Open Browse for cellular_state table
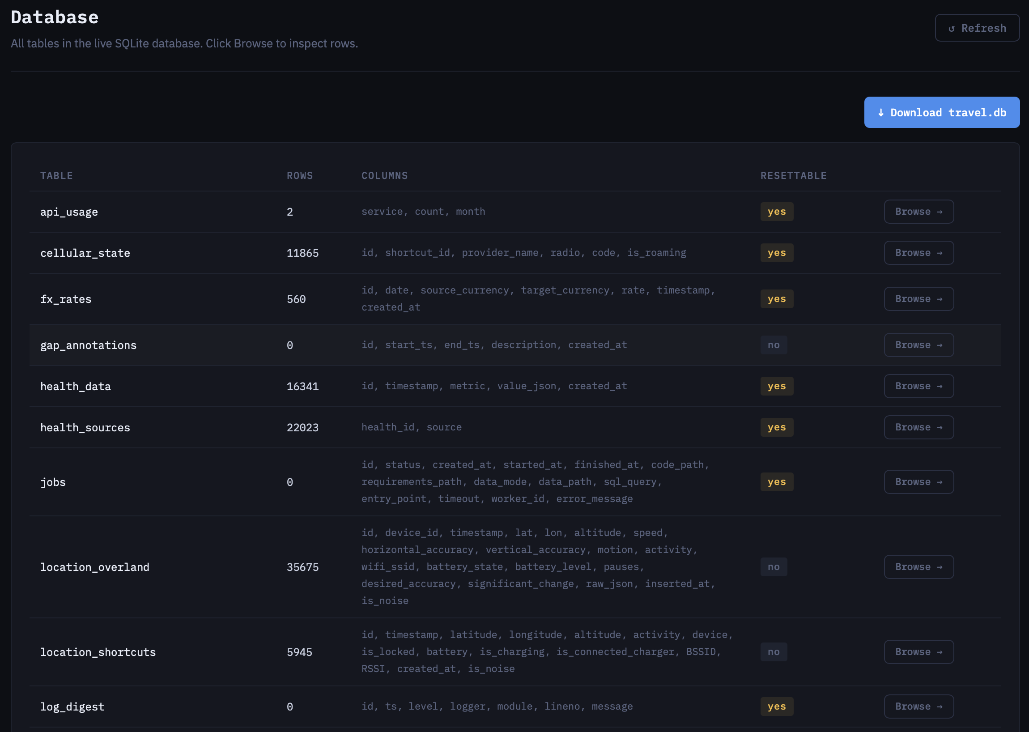Viewport: 1029px width, 732px height. [x=918, y=253]
